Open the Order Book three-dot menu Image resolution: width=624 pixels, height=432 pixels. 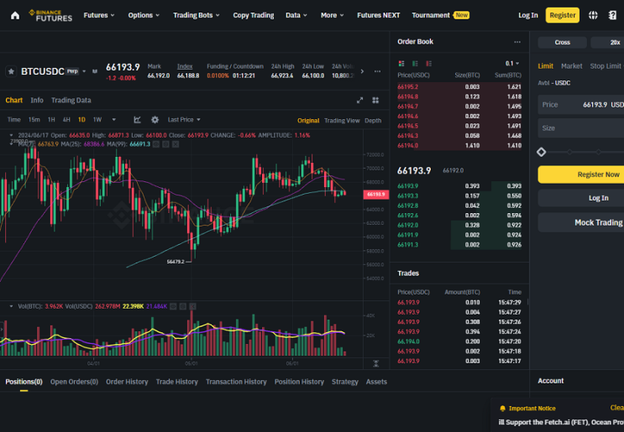click(x=517, y=42)
